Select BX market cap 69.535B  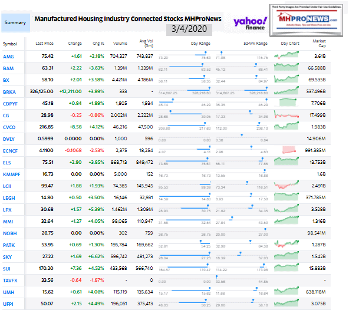(317, 80)
